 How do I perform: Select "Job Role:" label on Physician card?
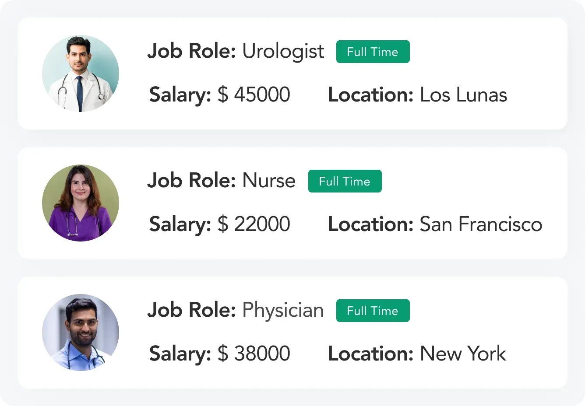point(191,310)
